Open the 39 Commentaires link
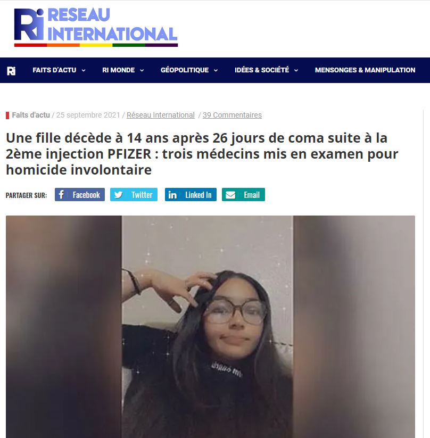 point(232,115)
